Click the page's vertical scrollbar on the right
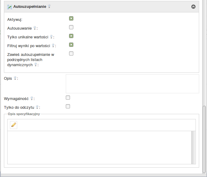Image resolution: width=207 pixels, height=177 pixels. [205, 139]
